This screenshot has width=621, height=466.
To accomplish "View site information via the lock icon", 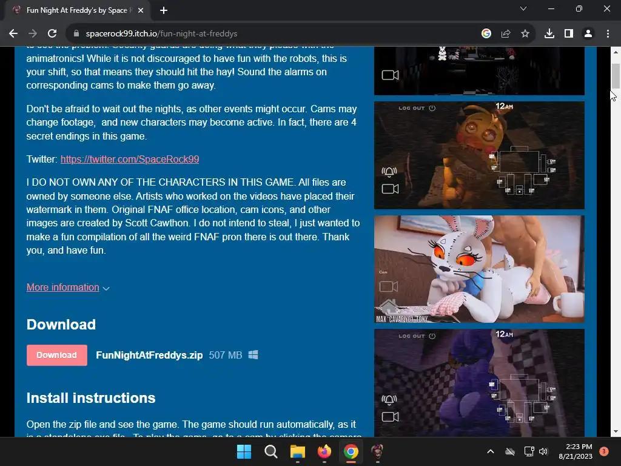I will [x=76, y=34].
